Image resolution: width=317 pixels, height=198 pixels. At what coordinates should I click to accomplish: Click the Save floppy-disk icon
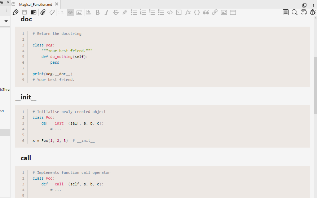[x=25, y=12]
